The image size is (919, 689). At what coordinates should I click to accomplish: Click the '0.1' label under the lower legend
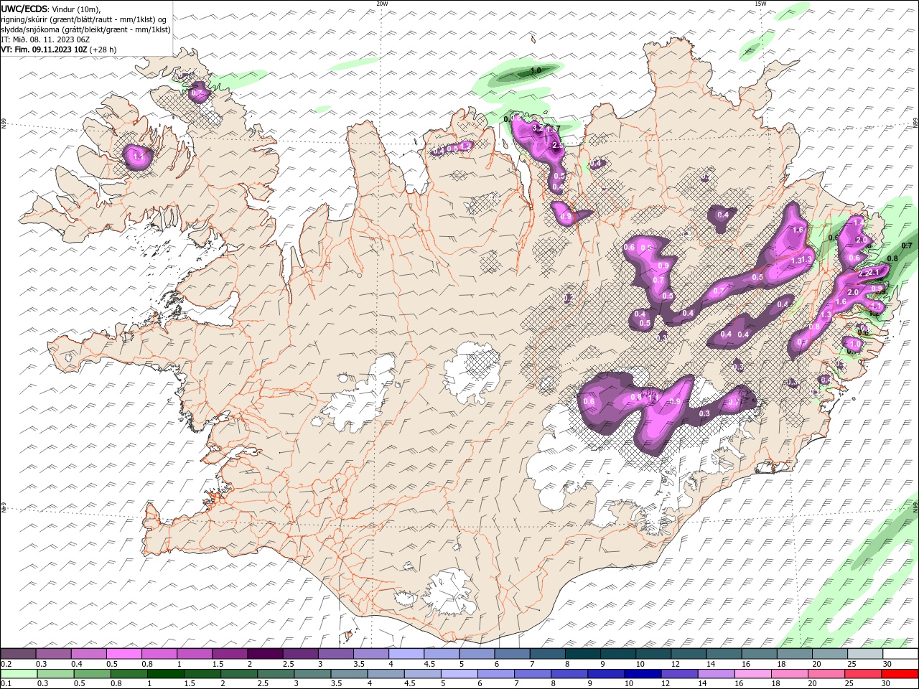[6, 684]
